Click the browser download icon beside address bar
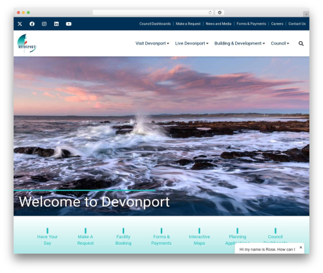The width and height of the screenshot is (323, 273). 220,13
